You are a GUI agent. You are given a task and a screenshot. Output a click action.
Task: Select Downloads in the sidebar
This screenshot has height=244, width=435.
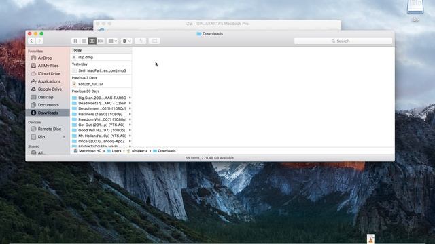(48, 113)
